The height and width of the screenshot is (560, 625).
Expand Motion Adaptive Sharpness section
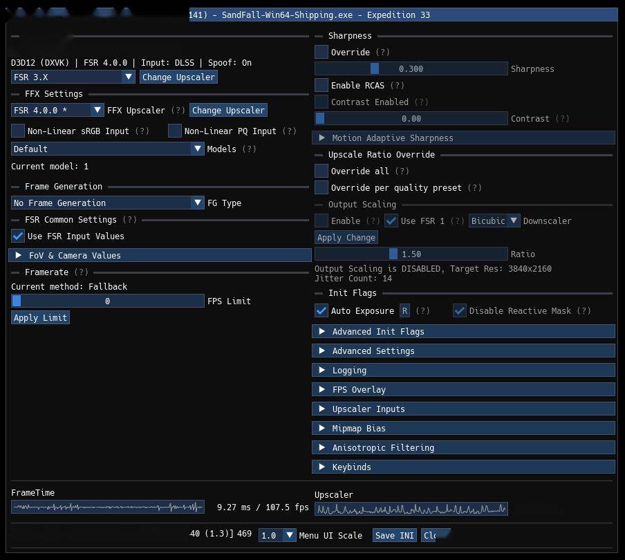(x=464, y=138)
